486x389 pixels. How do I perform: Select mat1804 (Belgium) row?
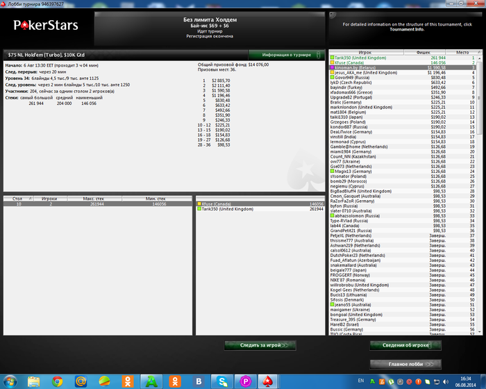click(403, 112)
